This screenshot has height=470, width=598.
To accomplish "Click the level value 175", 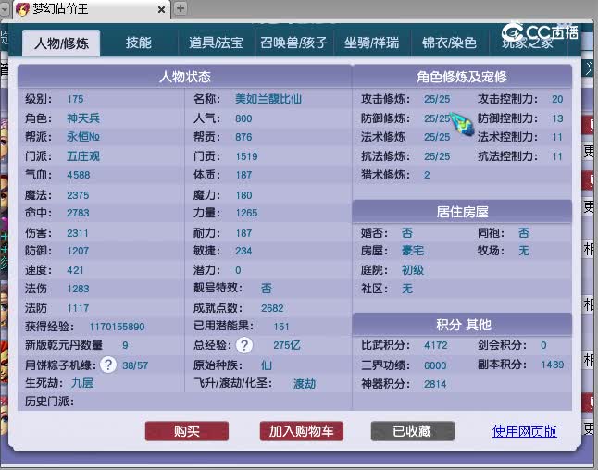I will pos(75,99).
